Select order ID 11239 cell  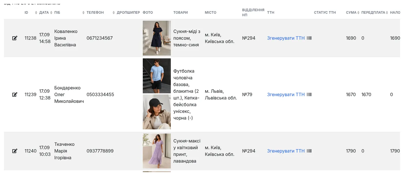coord(31,94)
